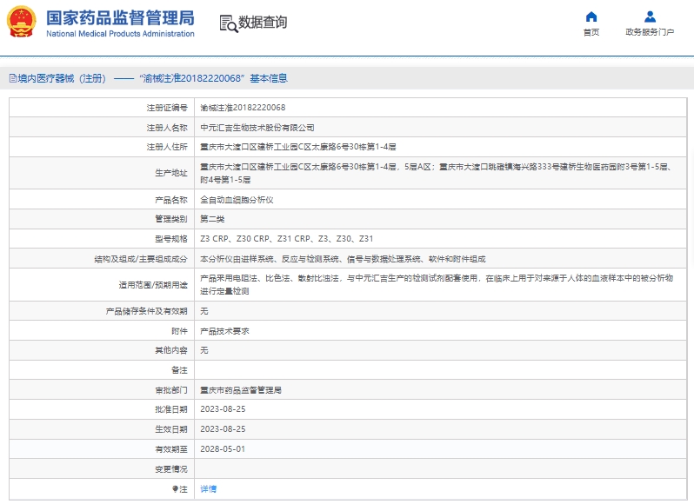
Task: Open the 政务服务门户 user icon
Action: coord(650,17)
